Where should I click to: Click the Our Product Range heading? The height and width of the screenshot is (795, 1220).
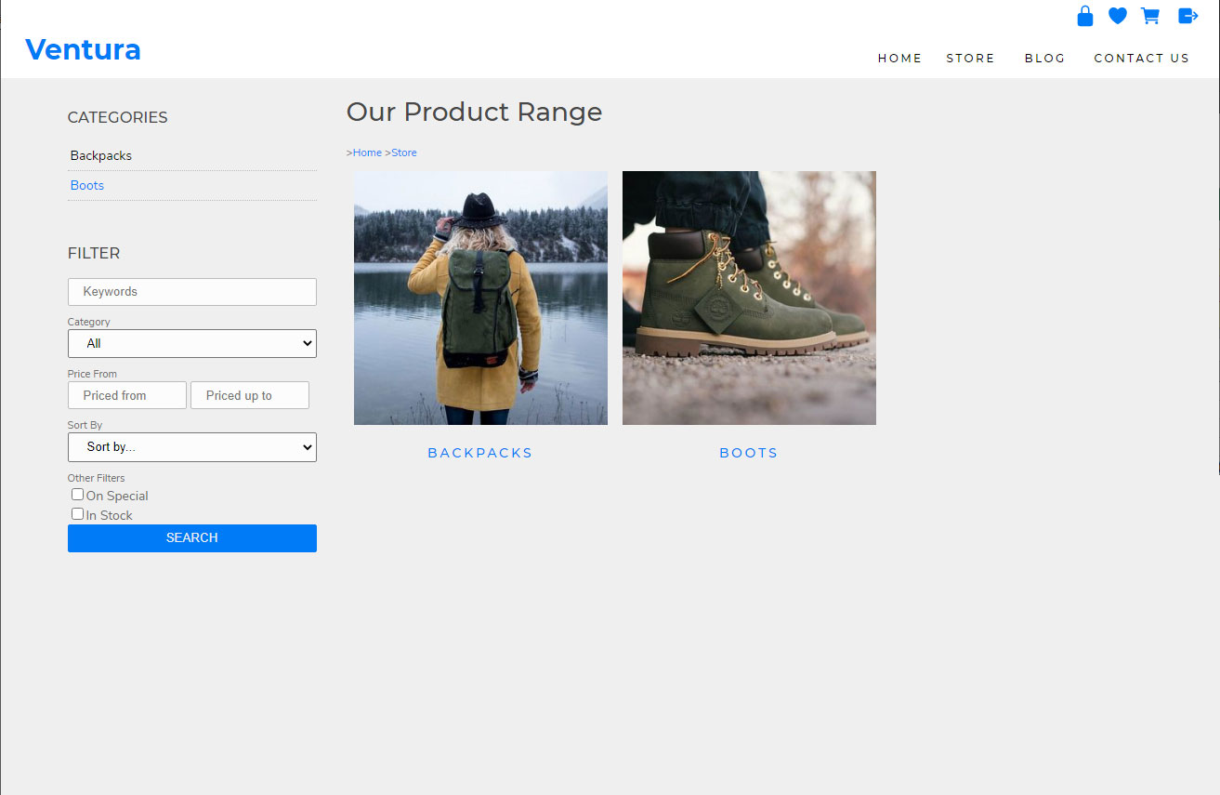tap(474, 112)
